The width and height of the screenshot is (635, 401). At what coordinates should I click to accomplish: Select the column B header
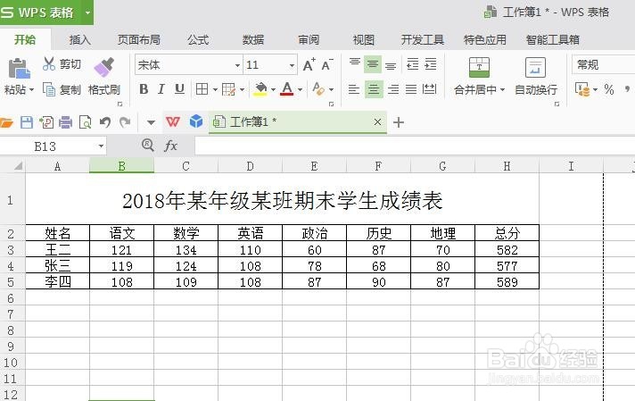coord(121,166)
